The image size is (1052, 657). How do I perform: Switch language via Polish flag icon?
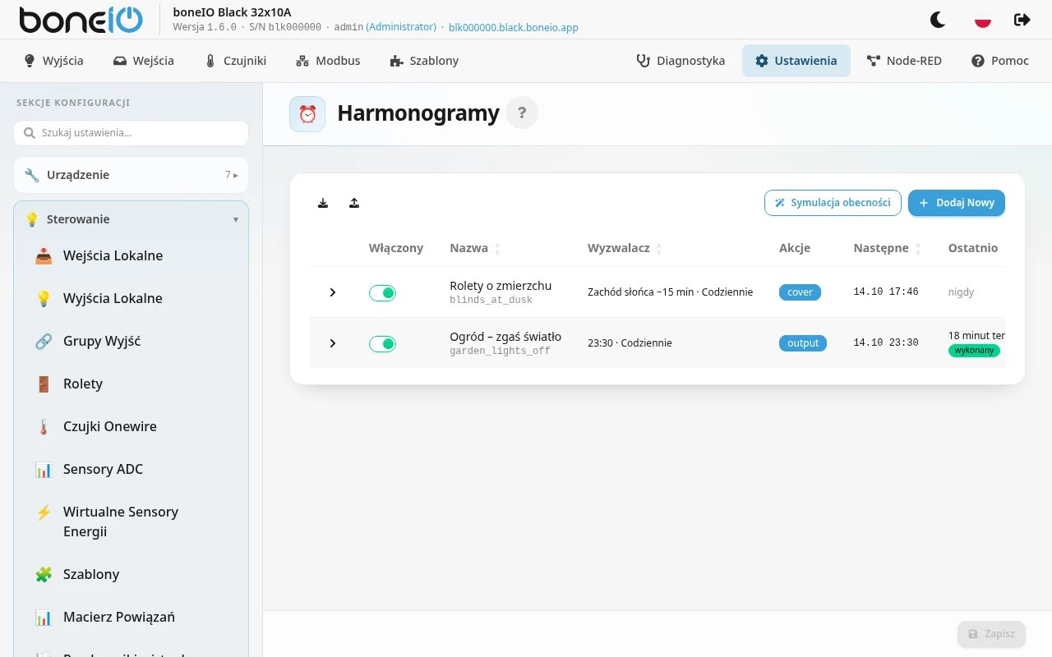tap(982, 20)
